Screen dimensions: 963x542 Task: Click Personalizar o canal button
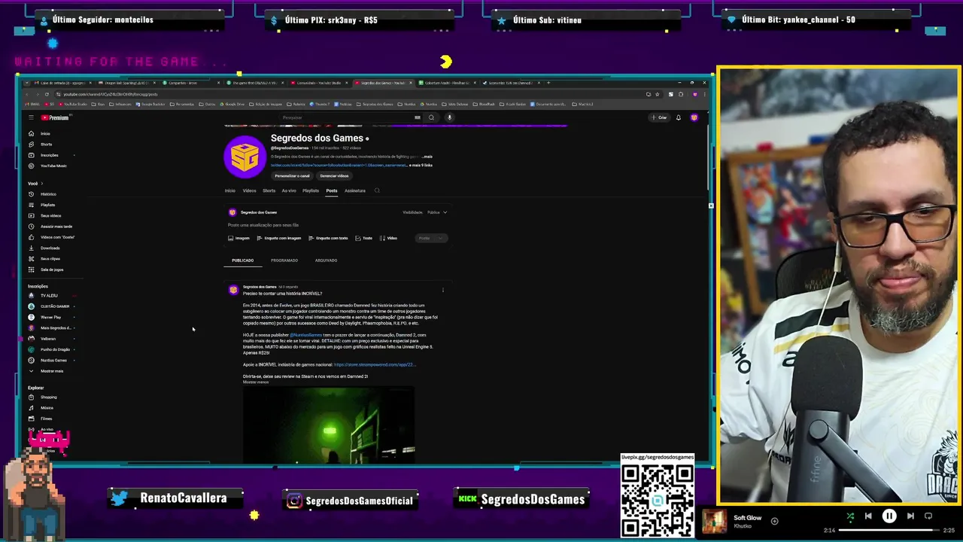coord(292,176)
